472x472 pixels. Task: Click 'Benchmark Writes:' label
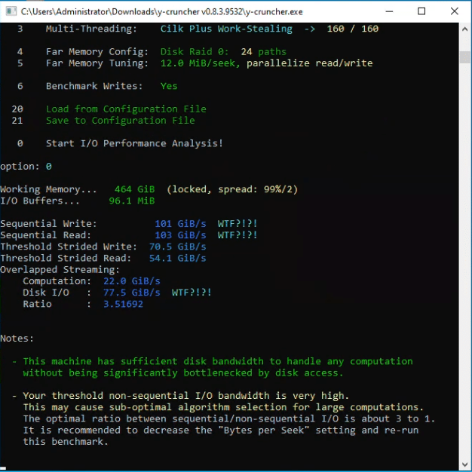(94, 86)
